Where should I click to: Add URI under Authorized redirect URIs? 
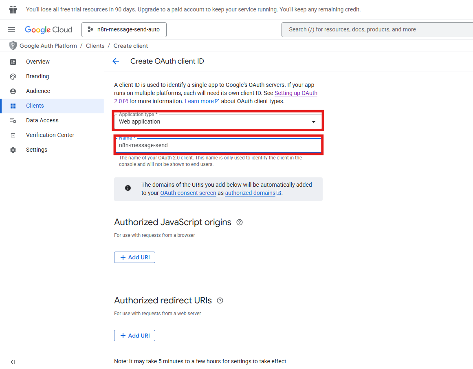click(134, 336)
